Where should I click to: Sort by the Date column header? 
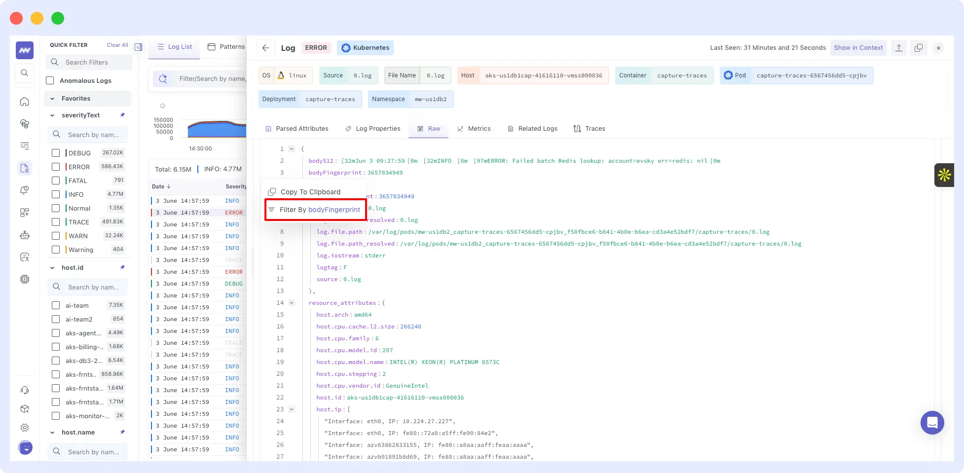click(x=161, y=186)
